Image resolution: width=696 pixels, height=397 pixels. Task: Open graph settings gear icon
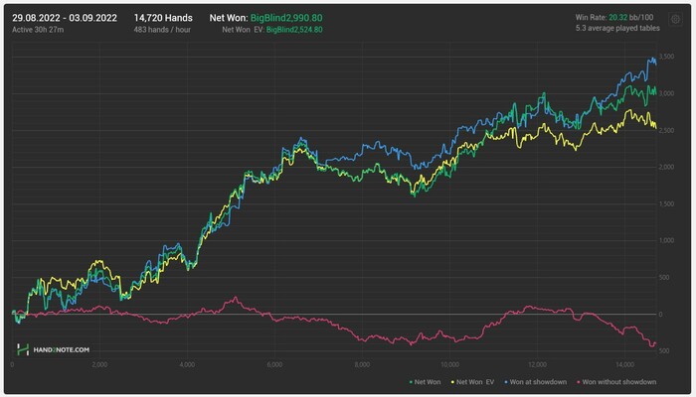(675, 19)
